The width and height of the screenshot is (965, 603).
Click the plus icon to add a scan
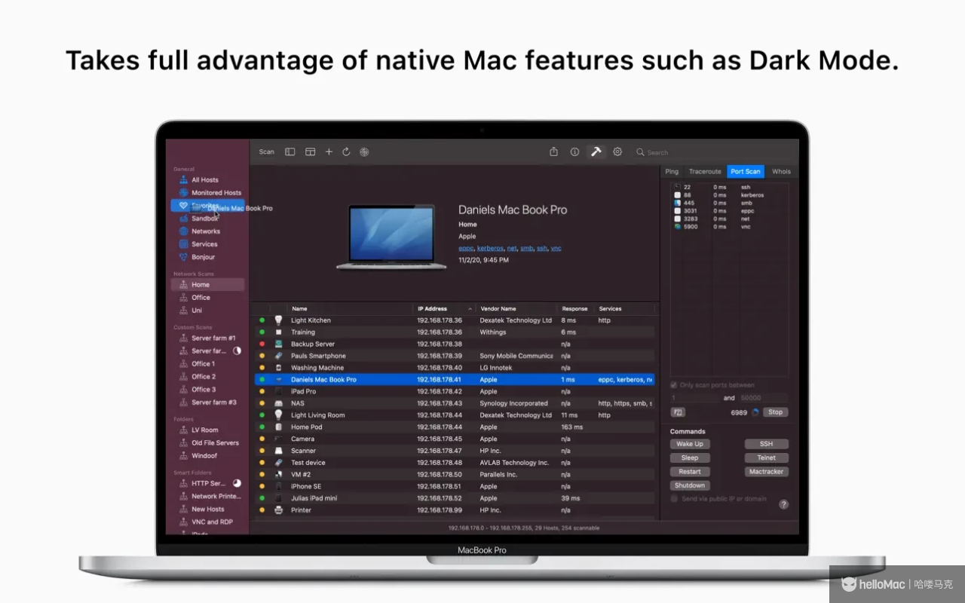point(329,152)
